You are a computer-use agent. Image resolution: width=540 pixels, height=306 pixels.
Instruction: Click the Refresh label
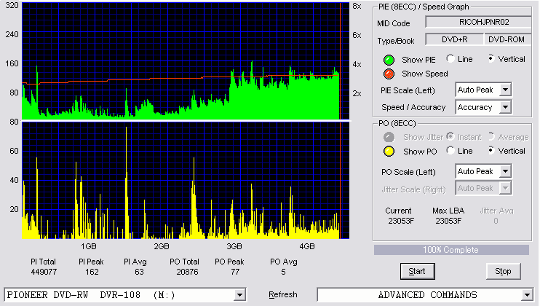point(283,294)
